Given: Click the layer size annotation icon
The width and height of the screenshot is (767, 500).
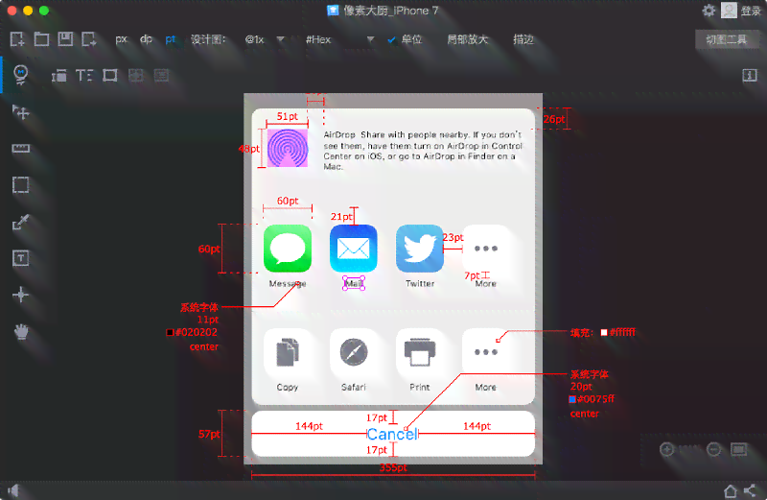Looking at the screenshot, I should click(59, 76).
